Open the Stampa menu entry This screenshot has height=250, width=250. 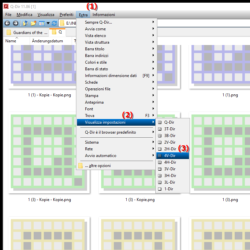point(116,96)
